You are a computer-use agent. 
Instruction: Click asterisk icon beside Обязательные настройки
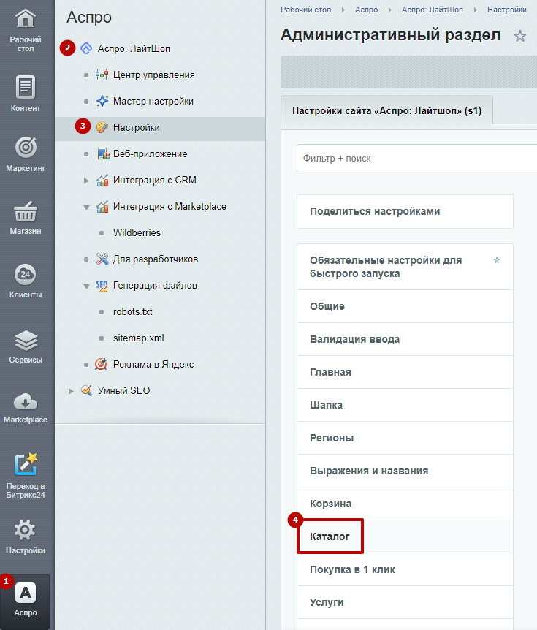pos(497,260)
